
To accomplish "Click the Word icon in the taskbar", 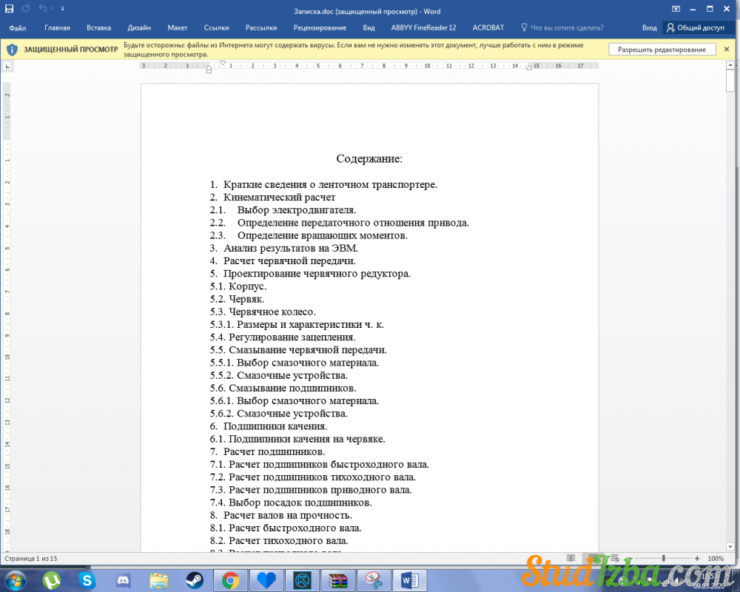I will pyautogui.click(x=409, y=580).
